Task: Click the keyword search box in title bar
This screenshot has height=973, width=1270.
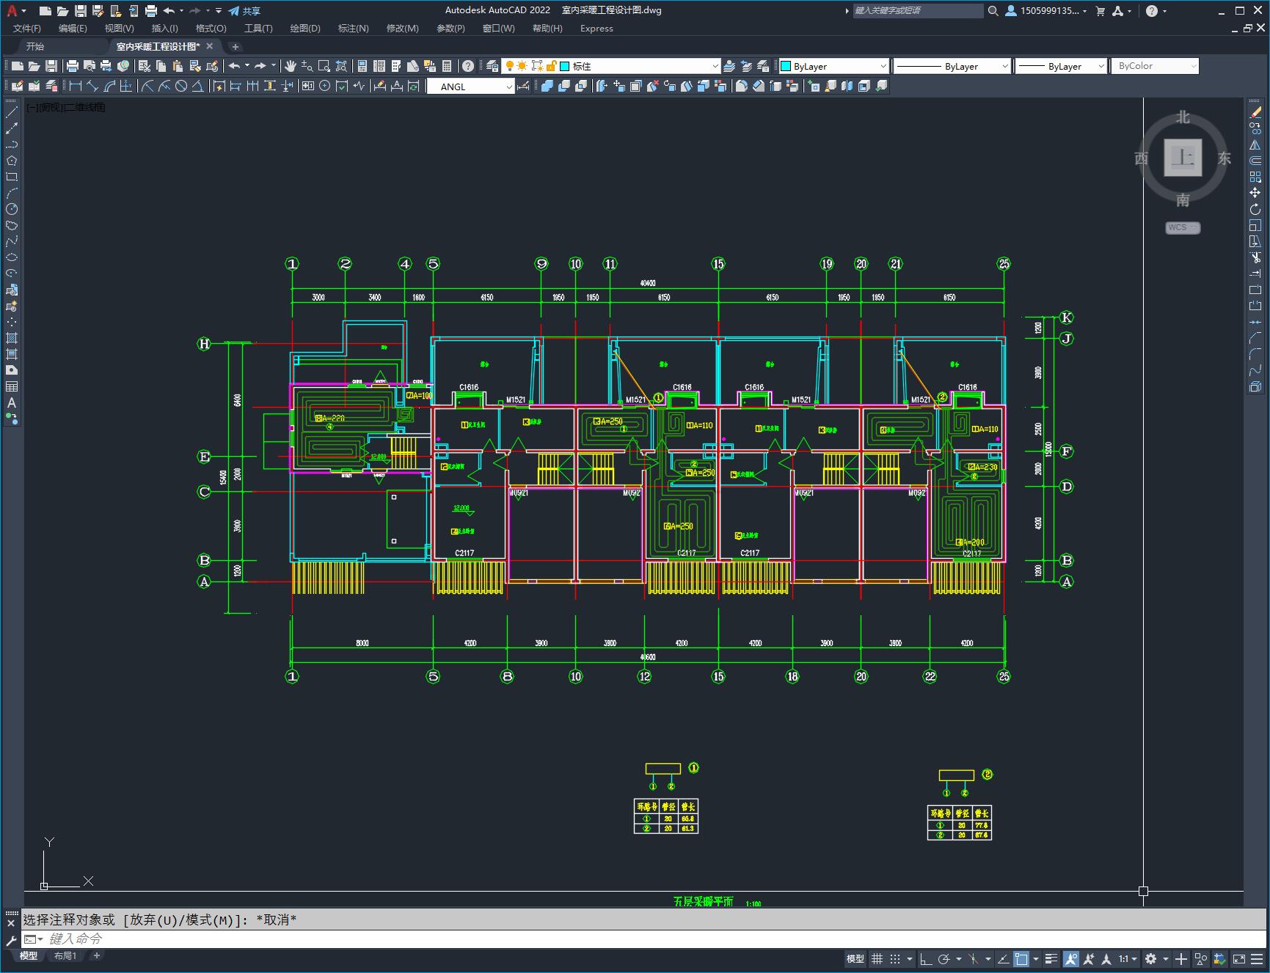Action: pos(917,11)
